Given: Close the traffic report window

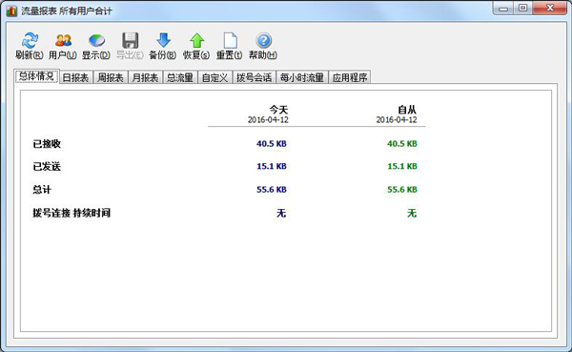Looking at the screenshot, I should pyautogui.click(x=550, y=8).
